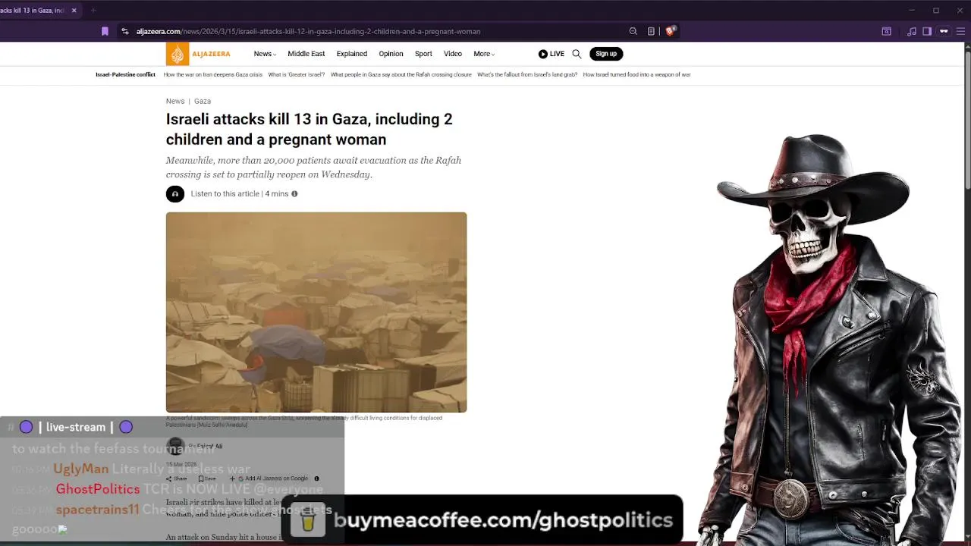Open the Israel-Palestine conflict topic link

tap(125, 75)
